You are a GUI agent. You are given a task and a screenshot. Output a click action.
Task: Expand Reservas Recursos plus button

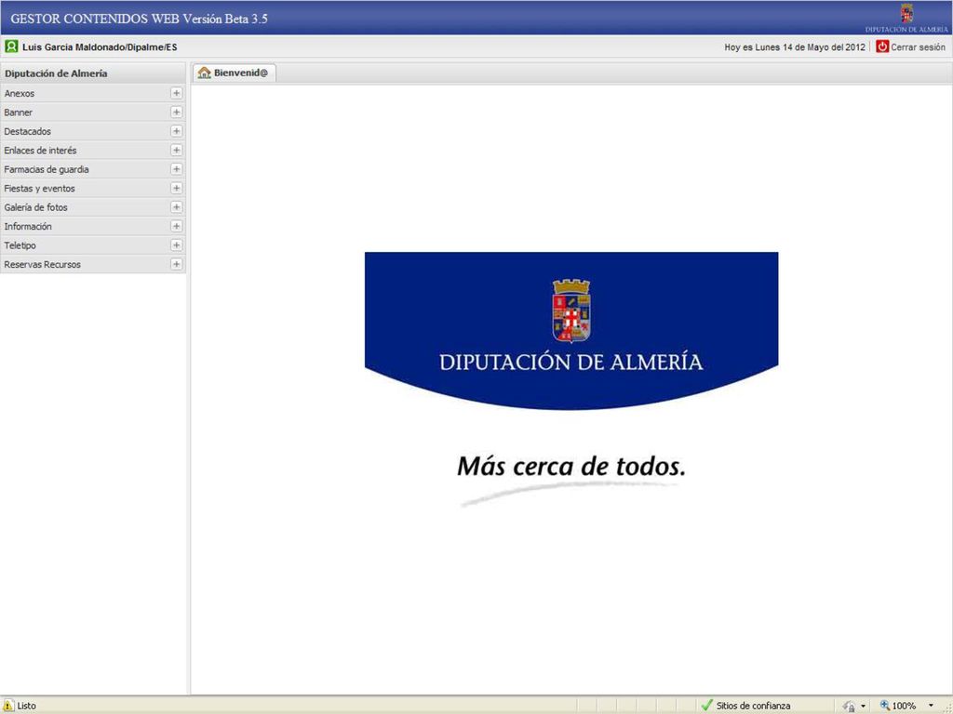tap(176, 264)
